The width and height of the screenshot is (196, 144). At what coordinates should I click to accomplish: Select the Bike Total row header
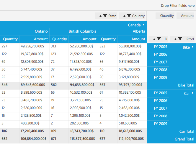pyautogui.click(x=171, y=85)
